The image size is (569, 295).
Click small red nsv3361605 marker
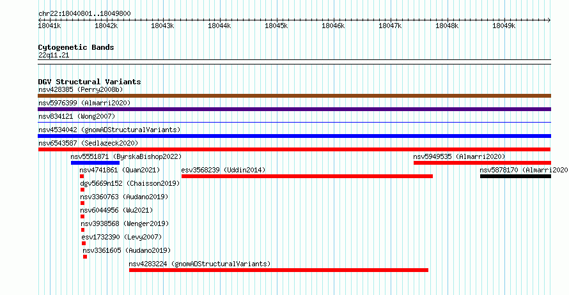click(85, 257)
